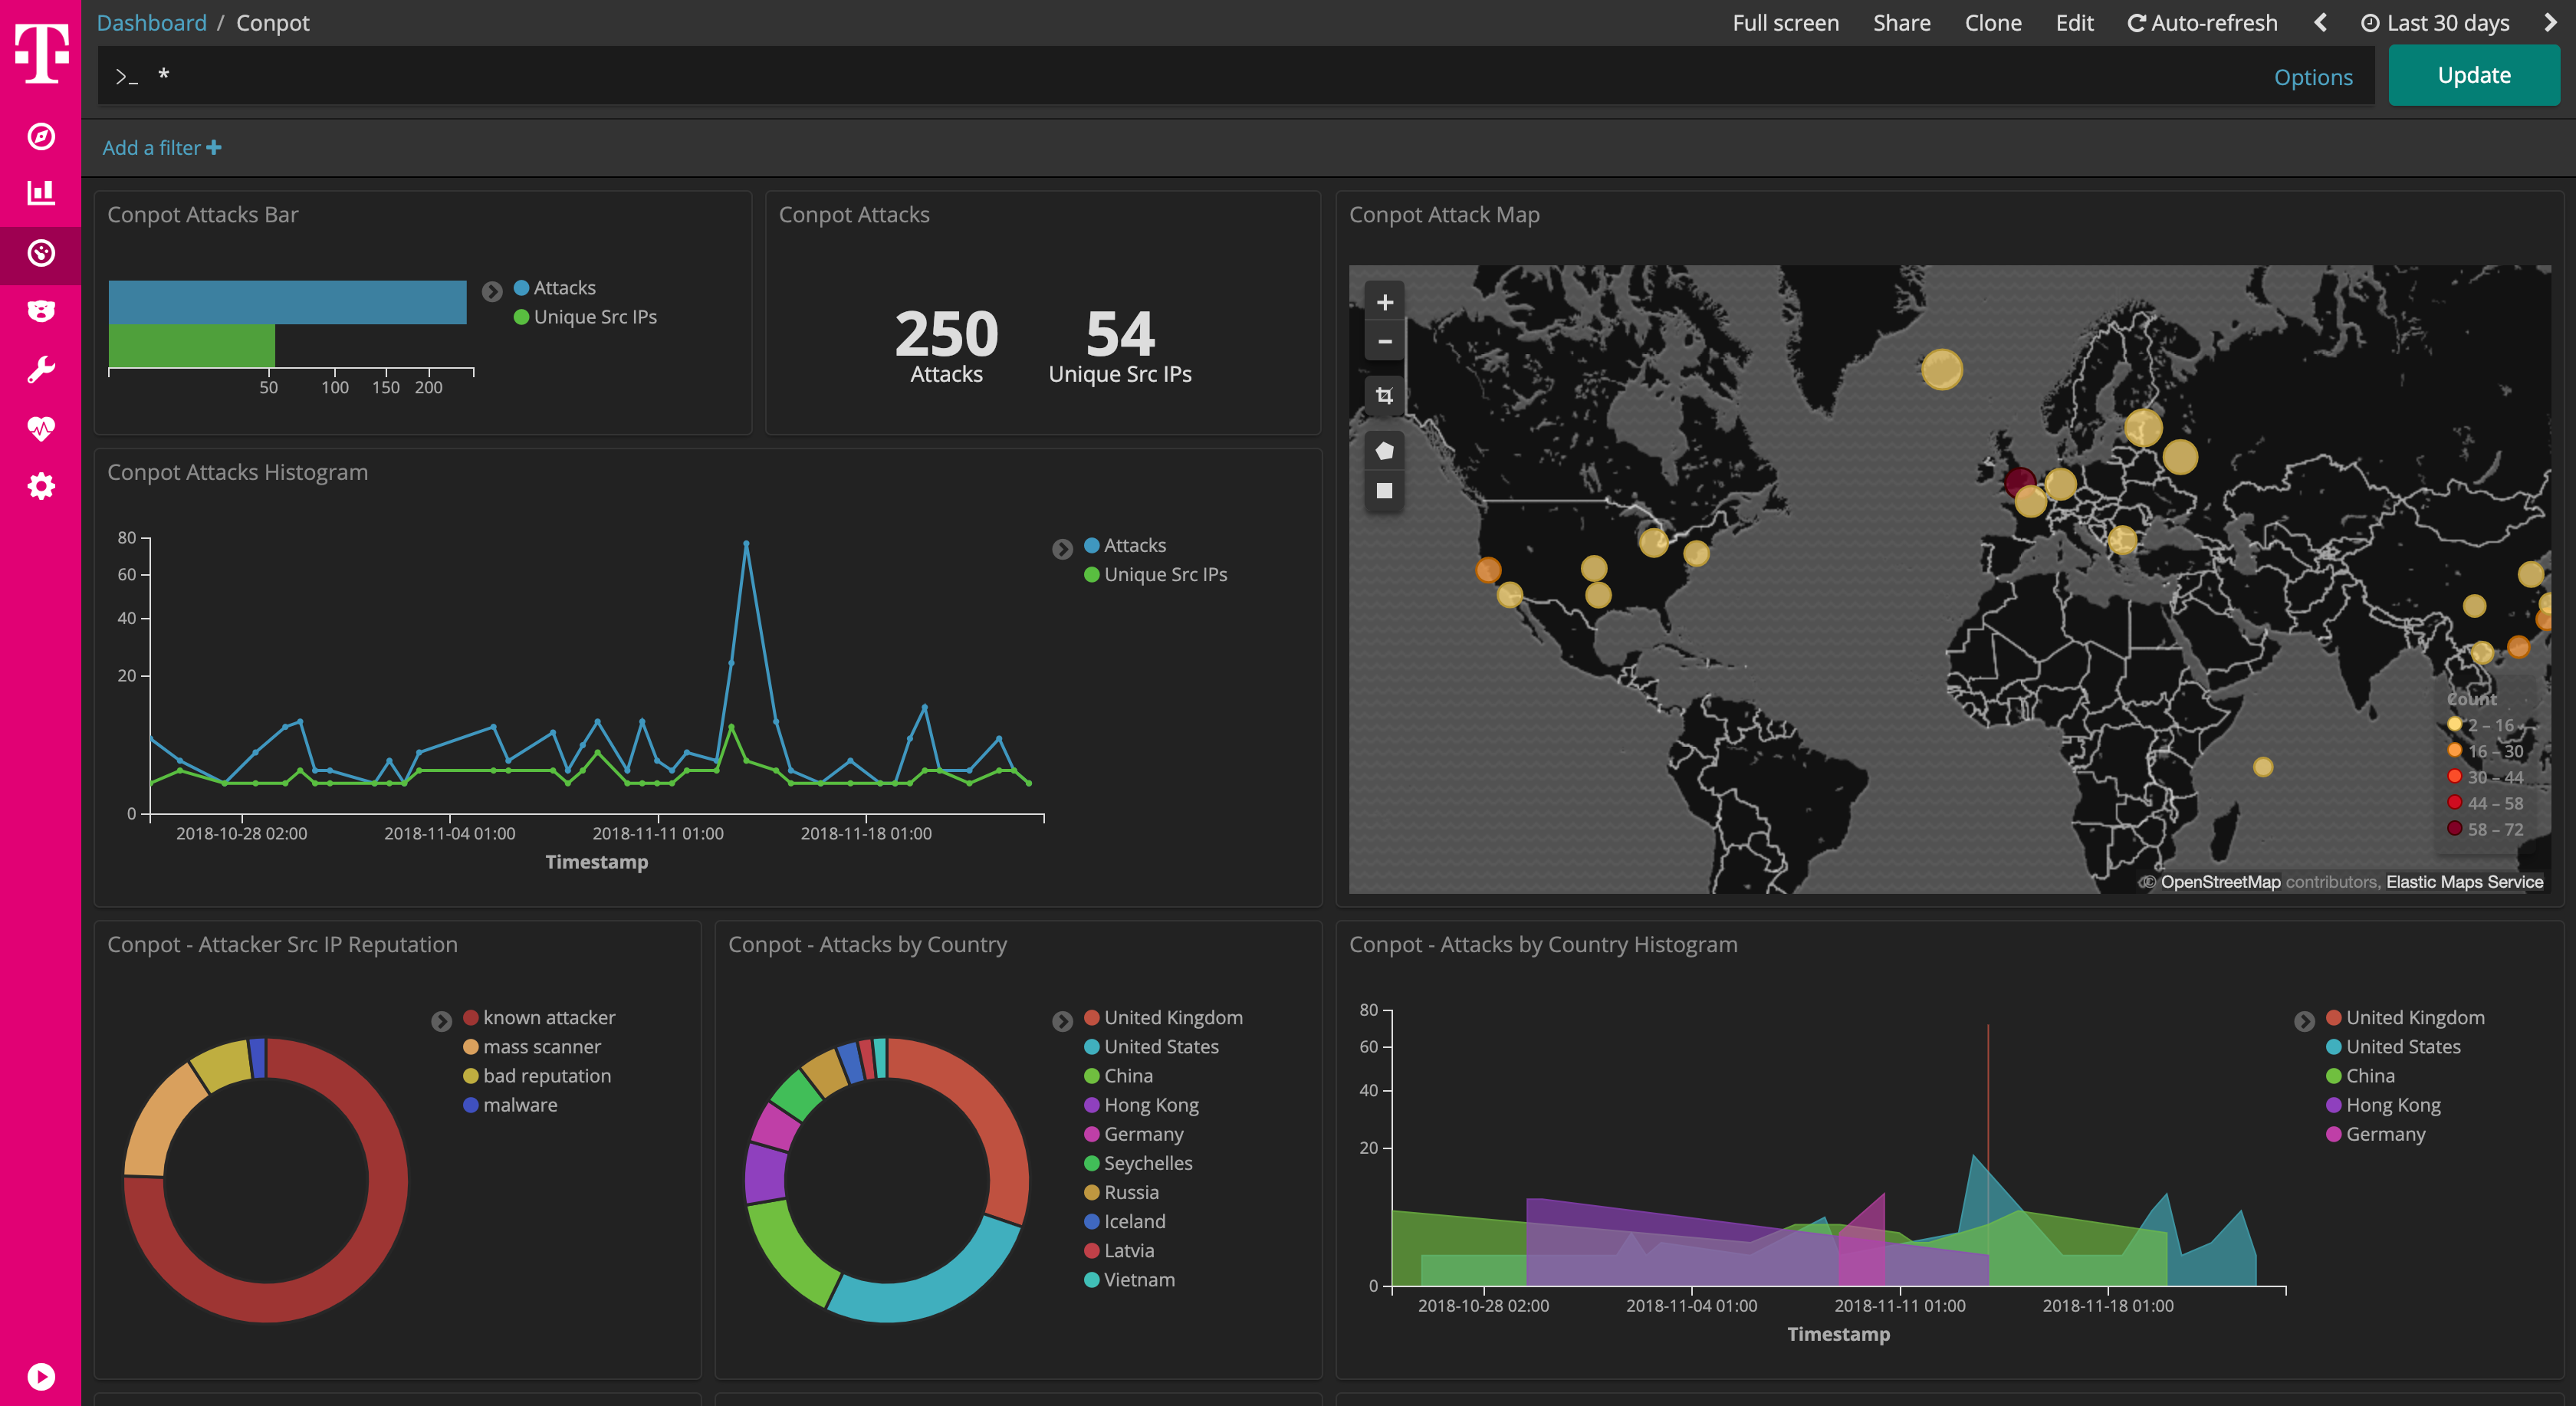Toggle United Kingdom in Attacks by Country legend
Image resolution: width=2576 pixels, height=1406 pixels.
[x=1172, y=1017]
